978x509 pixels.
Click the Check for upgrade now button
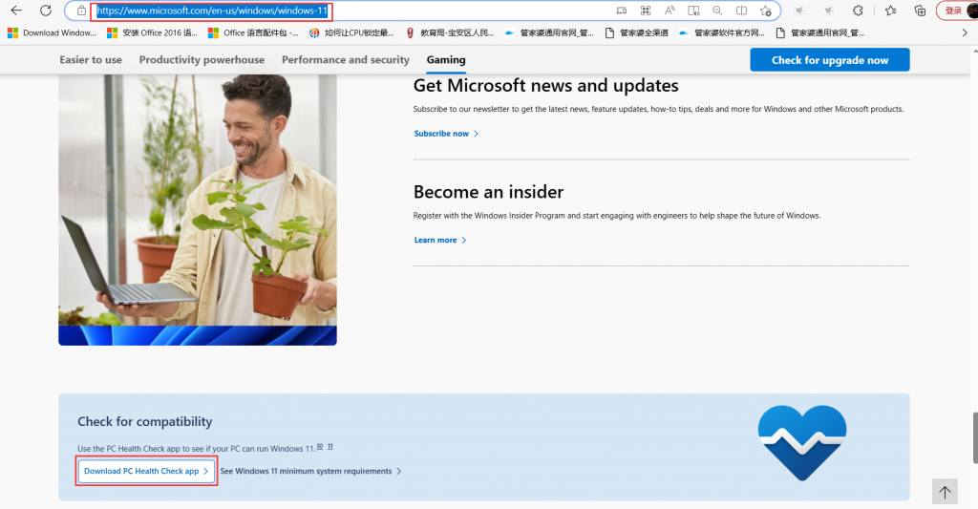(x=830, y=60)
